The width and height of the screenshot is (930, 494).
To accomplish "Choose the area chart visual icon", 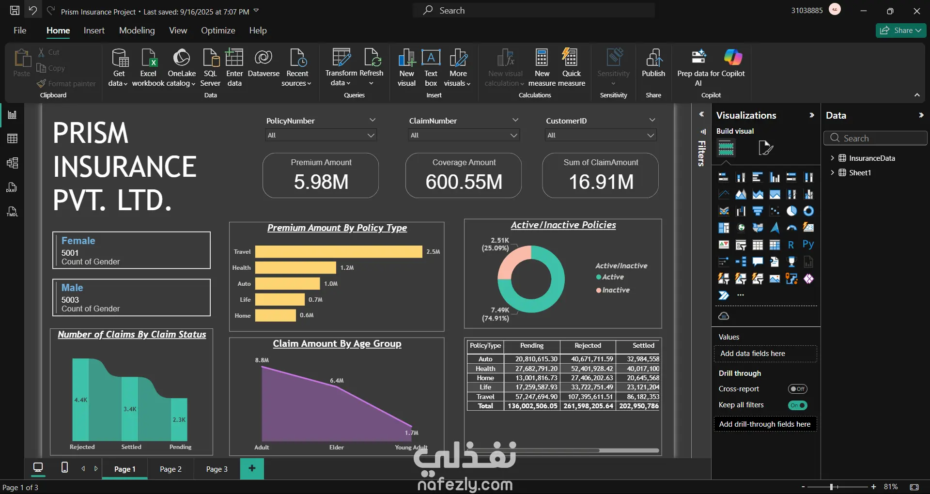I will [x=741, y=195].
